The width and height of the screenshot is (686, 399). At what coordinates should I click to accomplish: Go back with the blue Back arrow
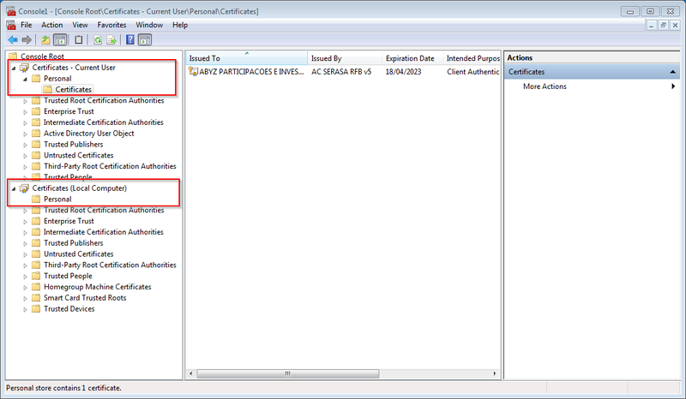click(x=13, y=40)
